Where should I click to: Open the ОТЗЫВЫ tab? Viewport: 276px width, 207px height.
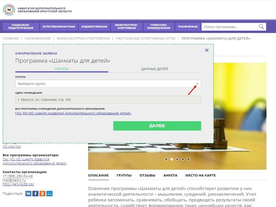[147, 175]
